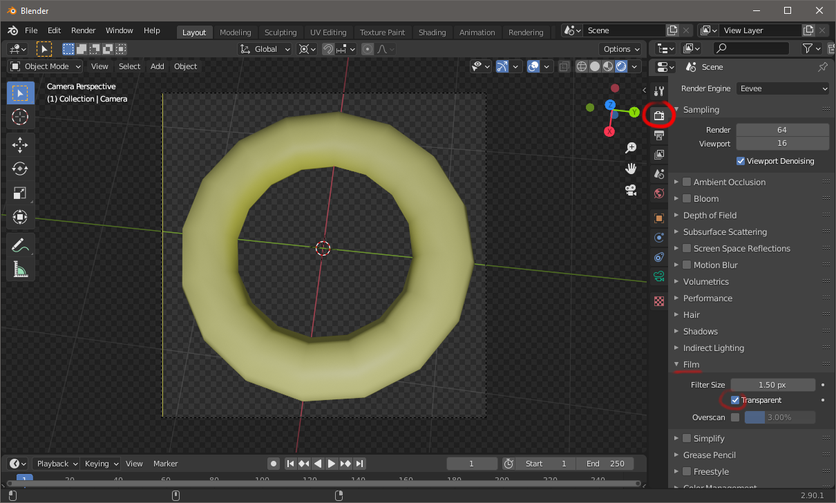The width and height of the screenshot is (836, 503).
Task: Select the Rotate tool
Action: [x=20, y=169]
